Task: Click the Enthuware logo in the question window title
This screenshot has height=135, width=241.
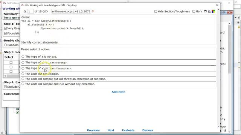Action: [x=23, y=5]
